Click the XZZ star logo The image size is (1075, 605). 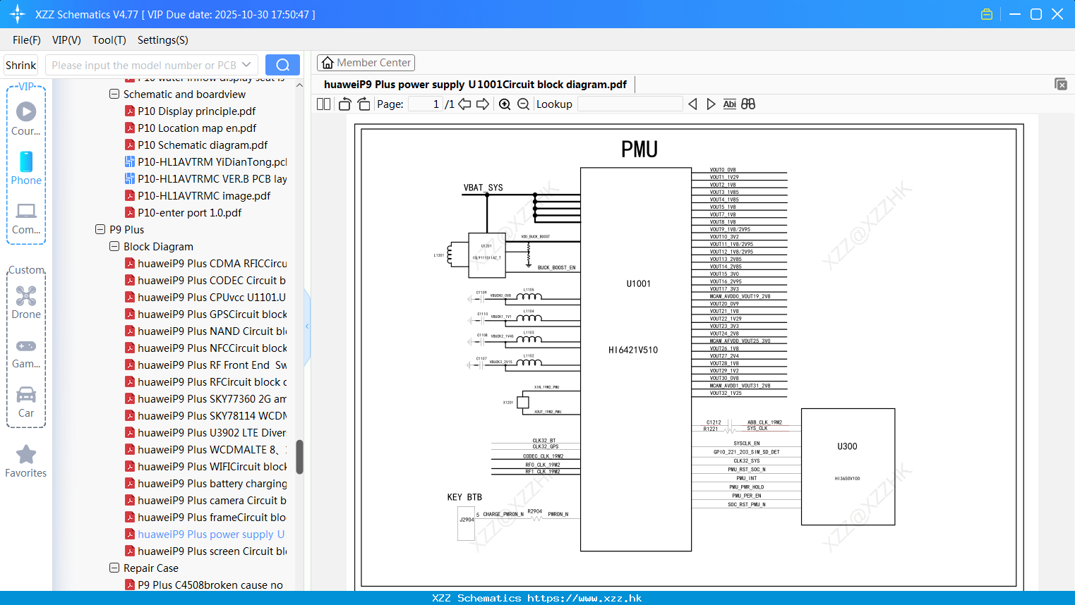pyautogui.click(x=18, y=14)
